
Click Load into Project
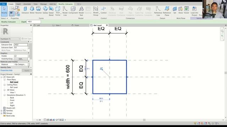(x=194, y=11)
